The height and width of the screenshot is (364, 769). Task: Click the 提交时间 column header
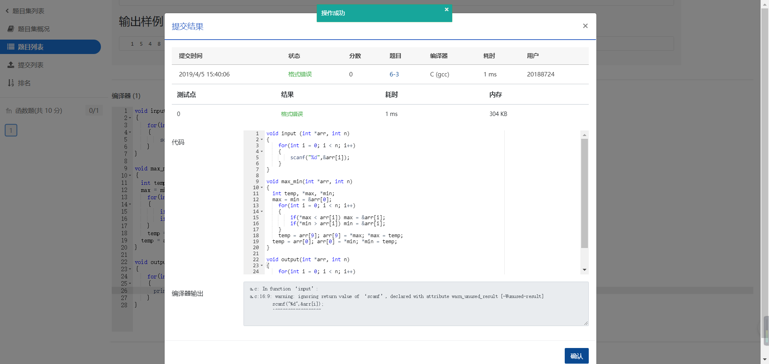191,56
